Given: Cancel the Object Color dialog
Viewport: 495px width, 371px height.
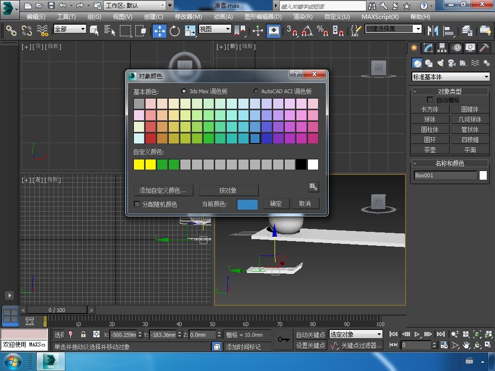Looking at the screenshot, I should (305, 203).
